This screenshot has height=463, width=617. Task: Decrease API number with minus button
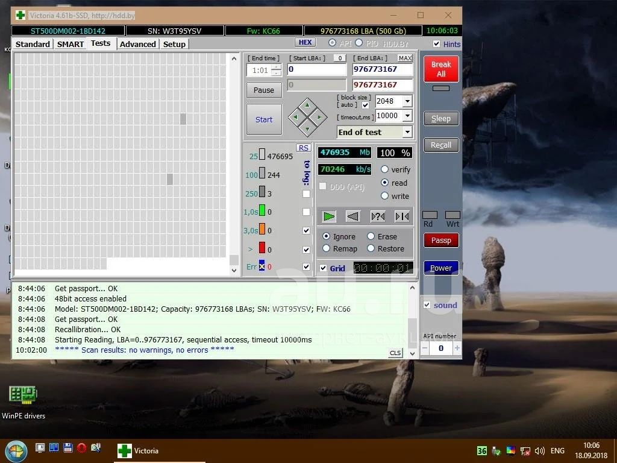425,348
